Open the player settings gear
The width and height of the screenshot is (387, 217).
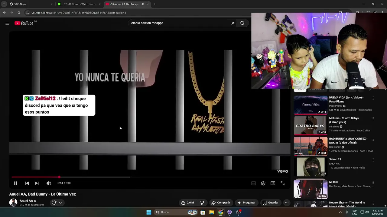pos(263,183)
